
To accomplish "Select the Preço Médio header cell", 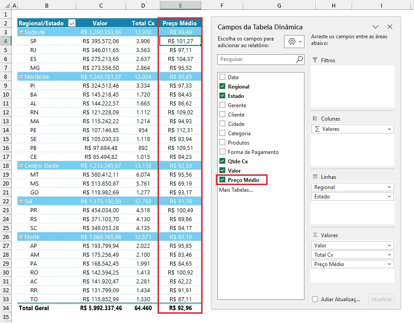I will 179,23.
